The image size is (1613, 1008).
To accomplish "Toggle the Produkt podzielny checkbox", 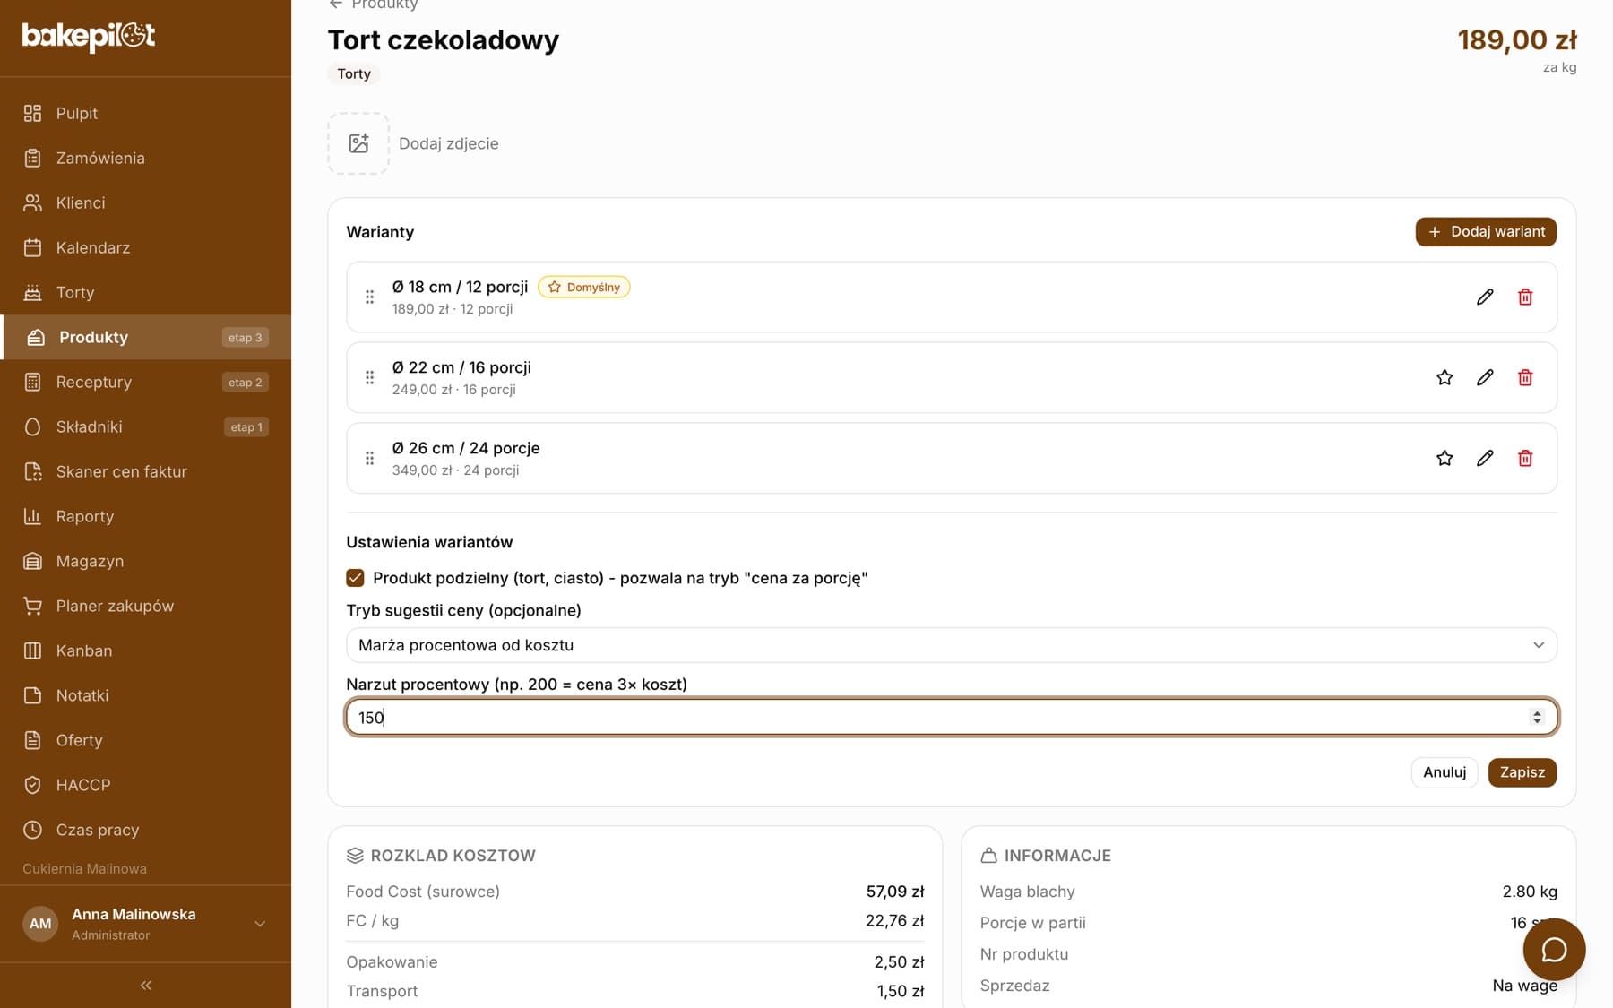I will pyautogui.click(x=355, y=578).
